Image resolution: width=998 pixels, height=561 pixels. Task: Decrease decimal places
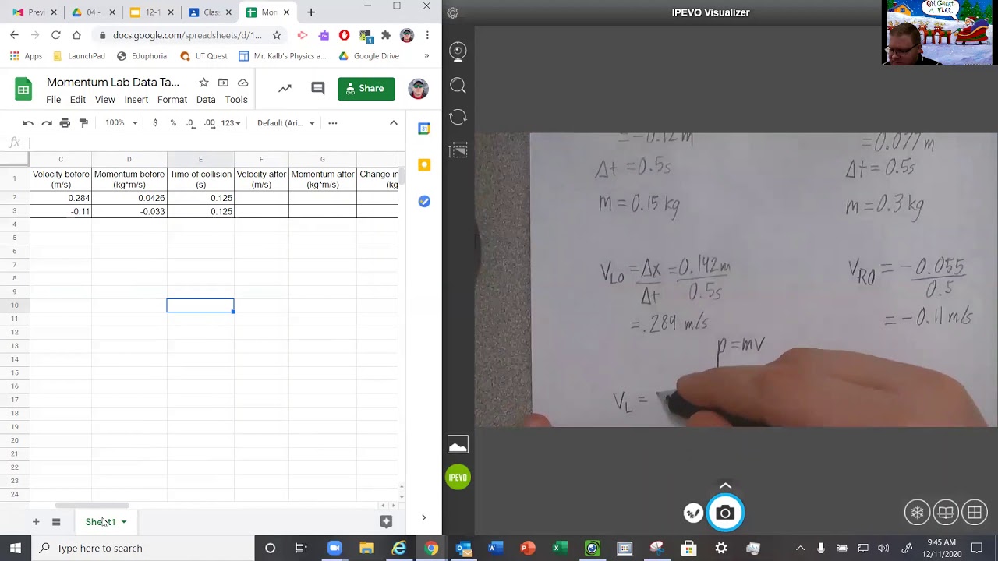pyautogui.click(x=190, y=123)
